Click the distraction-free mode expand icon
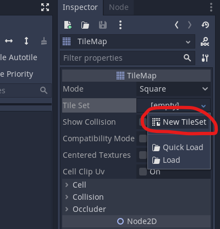This screenshot has height=229, width=220. [45, 7]
